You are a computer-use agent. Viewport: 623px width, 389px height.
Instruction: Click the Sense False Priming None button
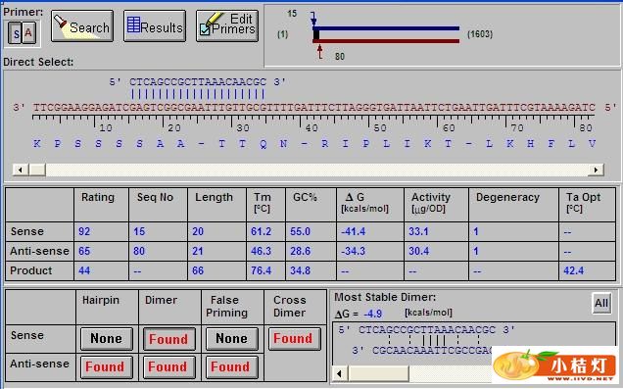tap(231, 338)
